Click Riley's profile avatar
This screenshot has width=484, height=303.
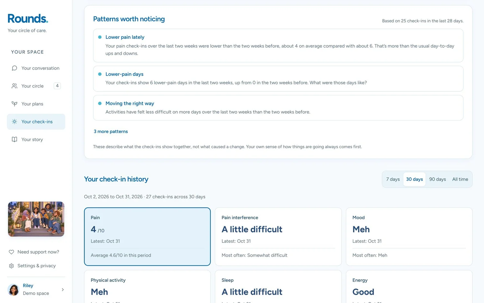tap(14, 290)
